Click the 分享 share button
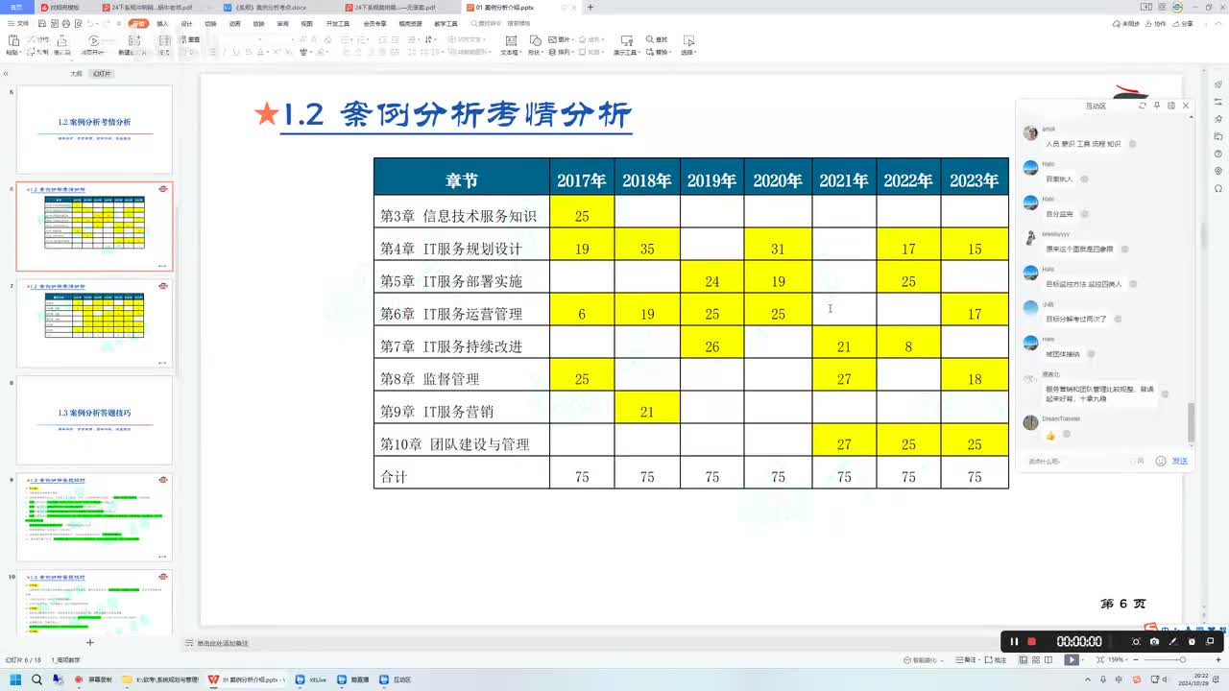 click(x=1183, y=23)
